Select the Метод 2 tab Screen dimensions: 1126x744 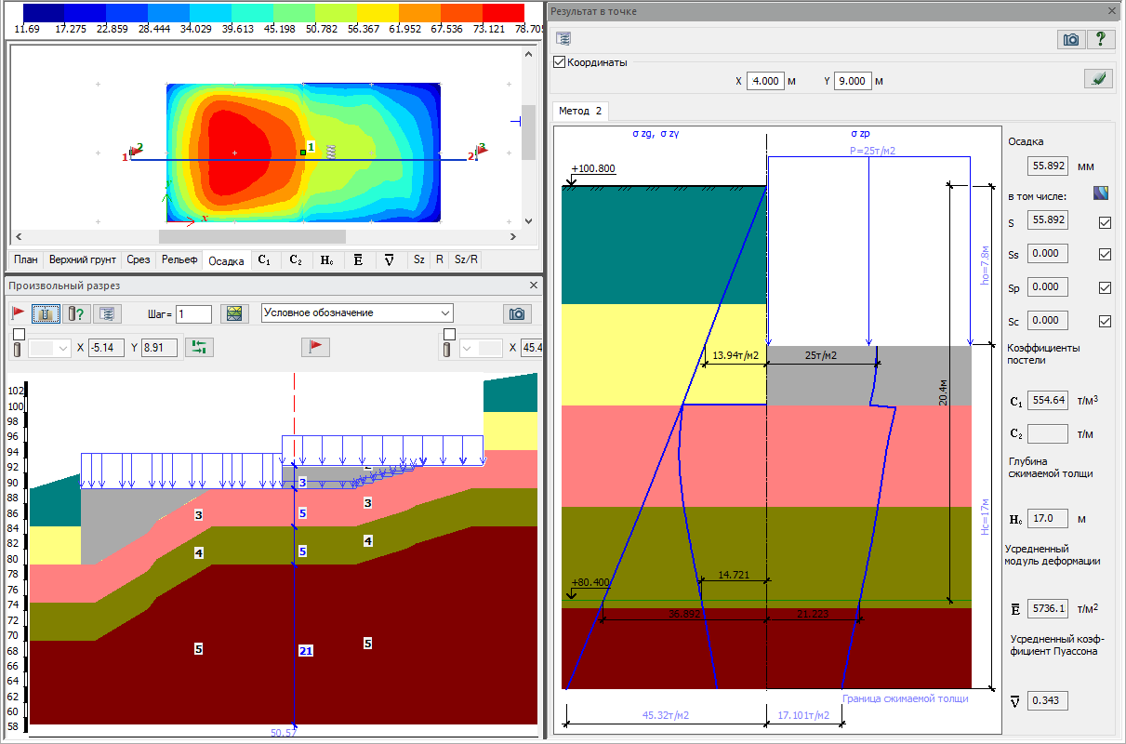[580, 112]
